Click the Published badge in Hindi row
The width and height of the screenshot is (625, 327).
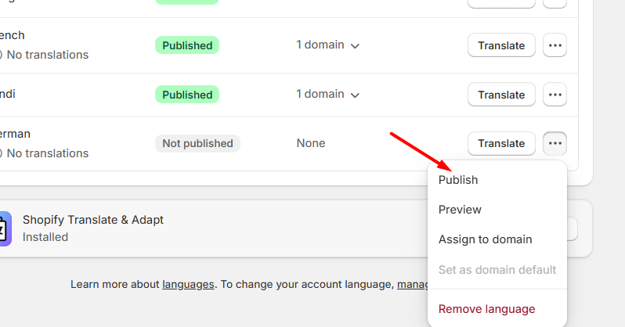coord(187,95)
